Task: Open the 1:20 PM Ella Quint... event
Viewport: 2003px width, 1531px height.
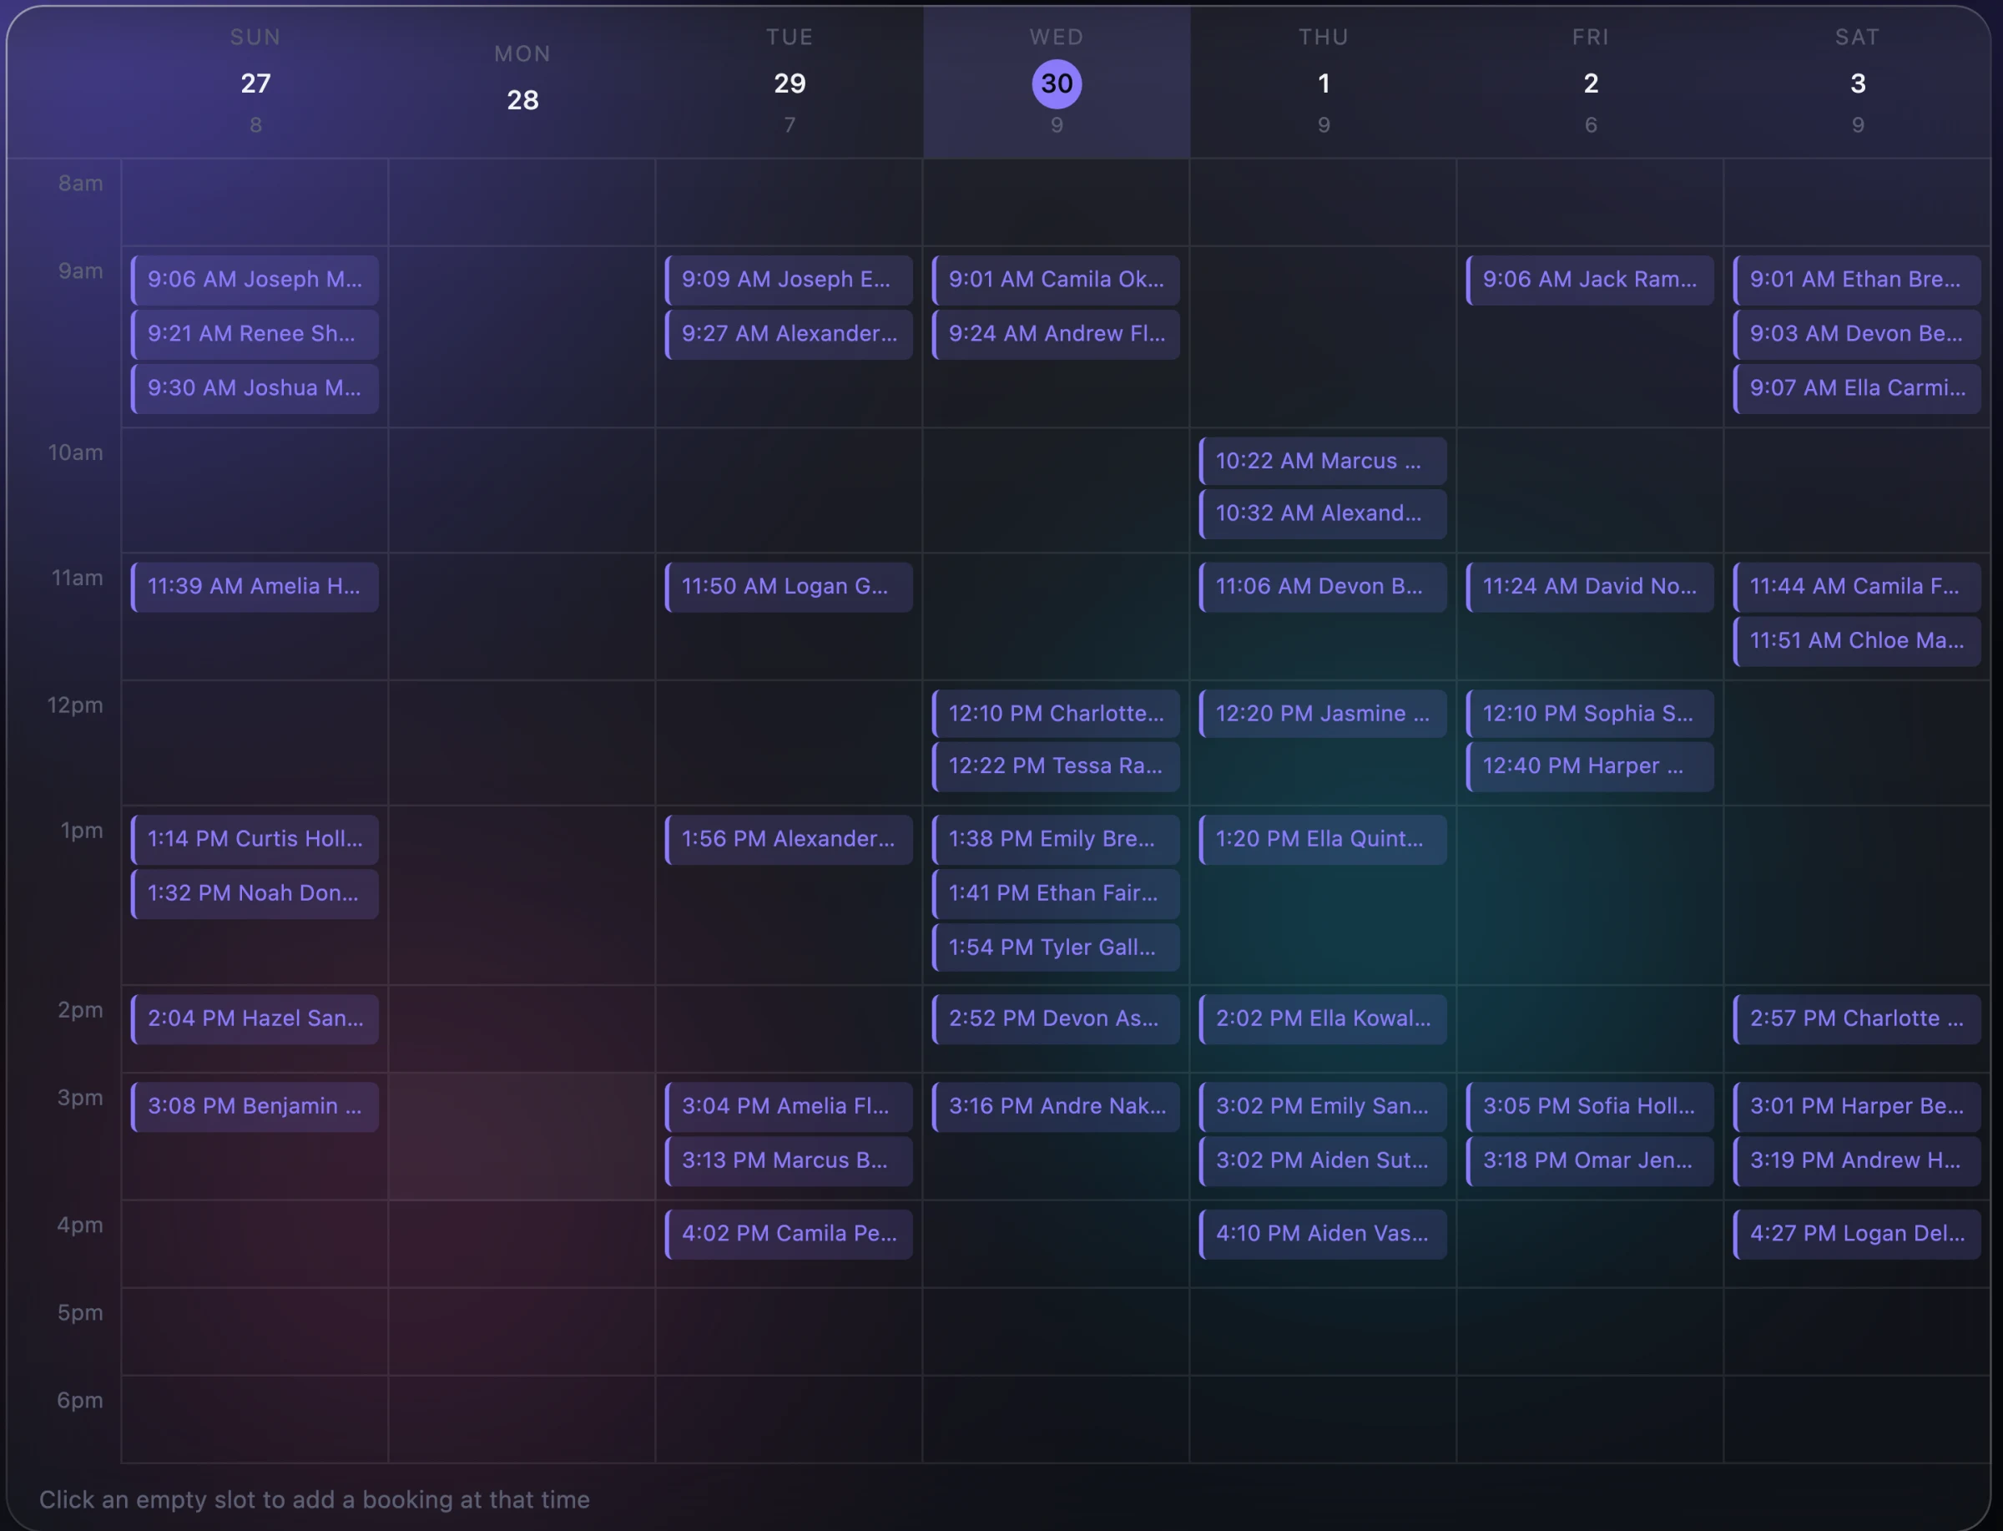Action: pyautogui.click(x=1323, y=839)
